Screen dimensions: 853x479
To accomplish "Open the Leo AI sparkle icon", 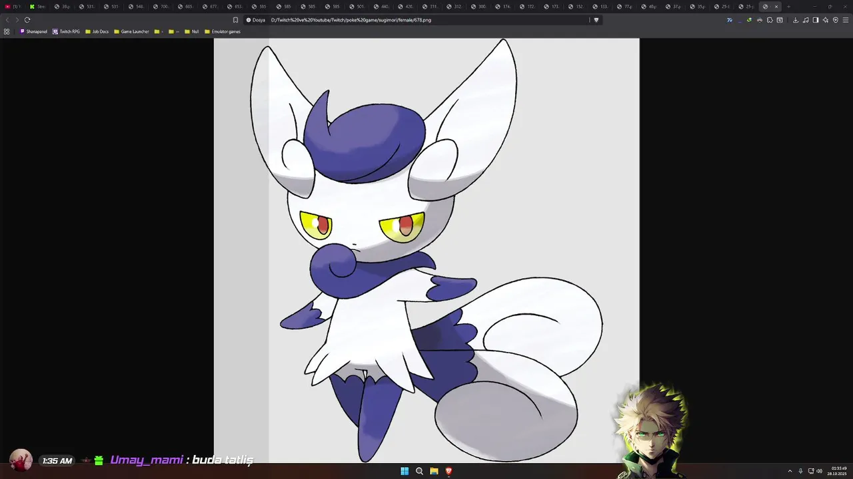I will coord(826,20).
